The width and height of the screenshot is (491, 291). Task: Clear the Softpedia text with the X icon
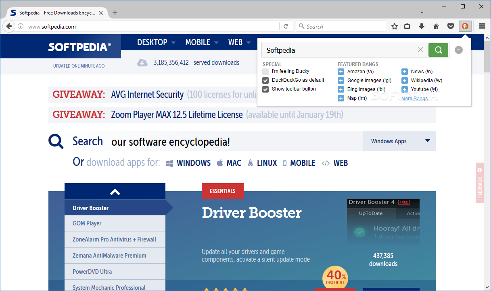(x=420, y=50)
